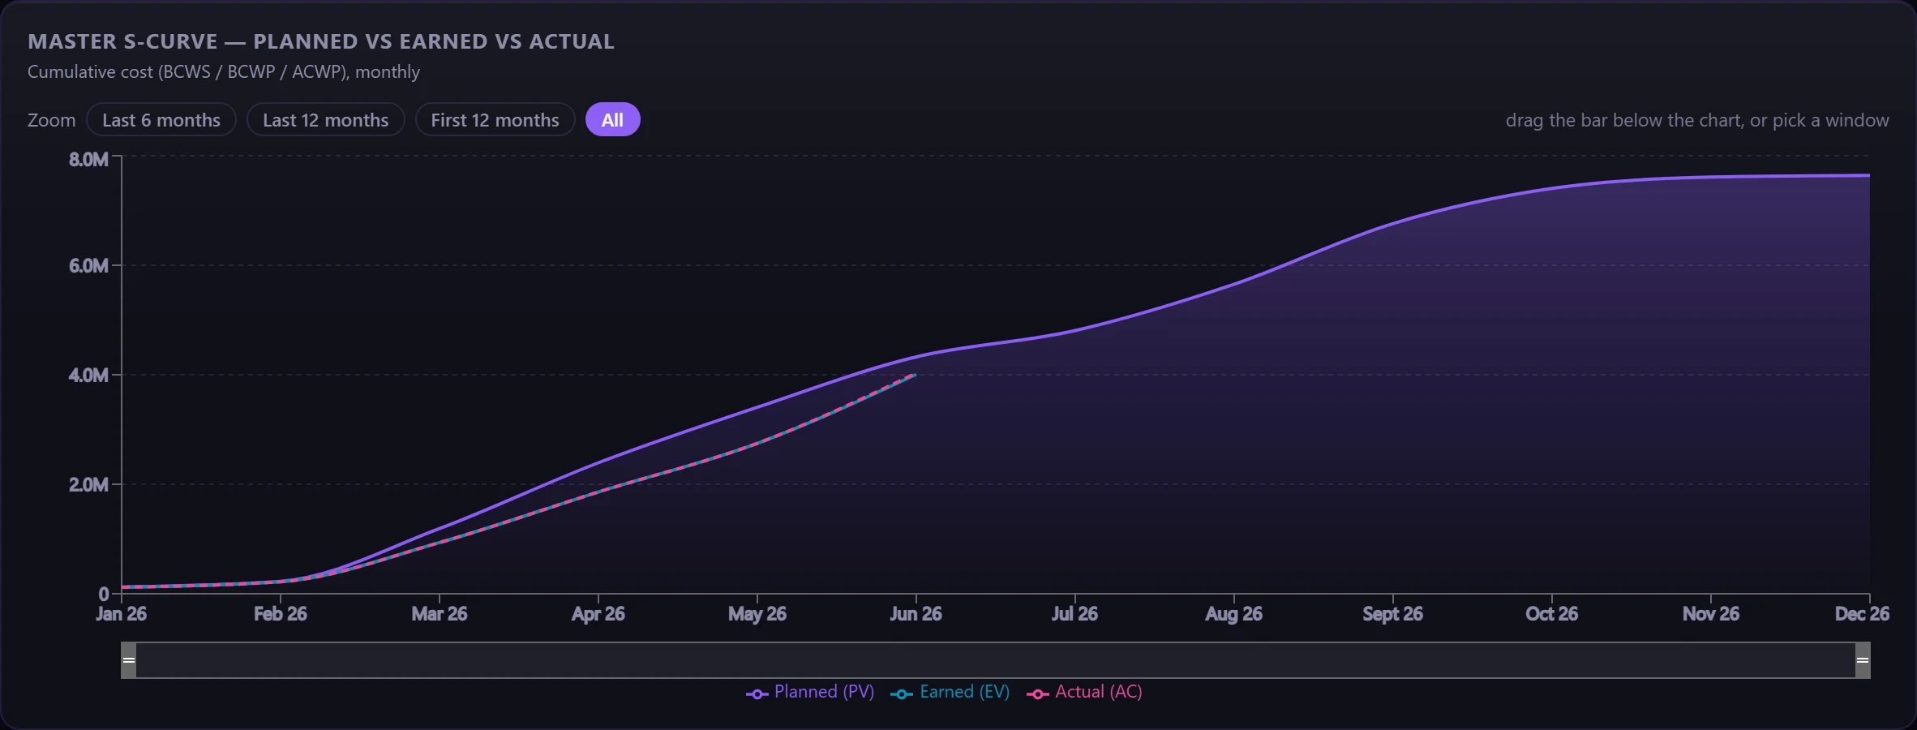Click the Oct 26 x-axis label
1917x730 pixels.
coord(1551,614)
